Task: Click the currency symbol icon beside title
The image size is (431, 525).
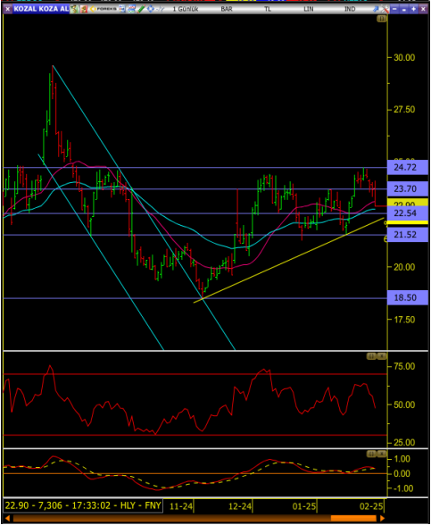Action: (74, 9)
